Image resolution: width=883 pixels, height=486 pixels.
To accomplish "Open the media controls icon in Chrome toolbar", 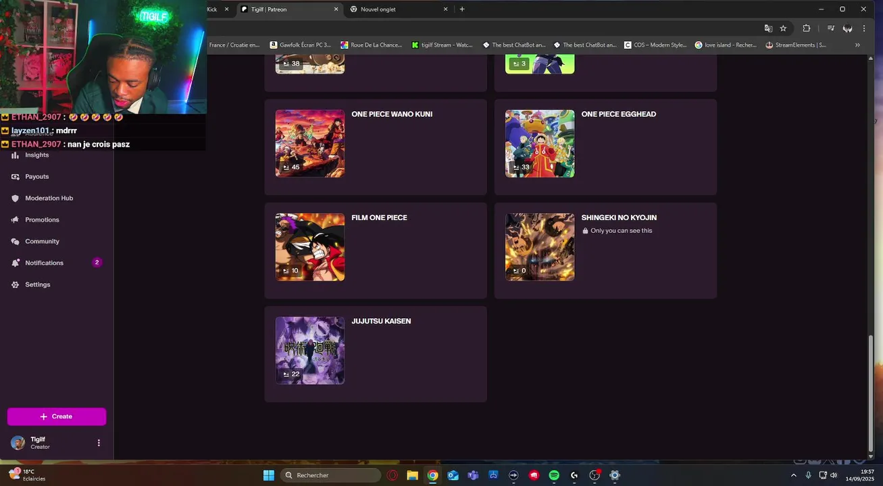I will pos(830,28).
